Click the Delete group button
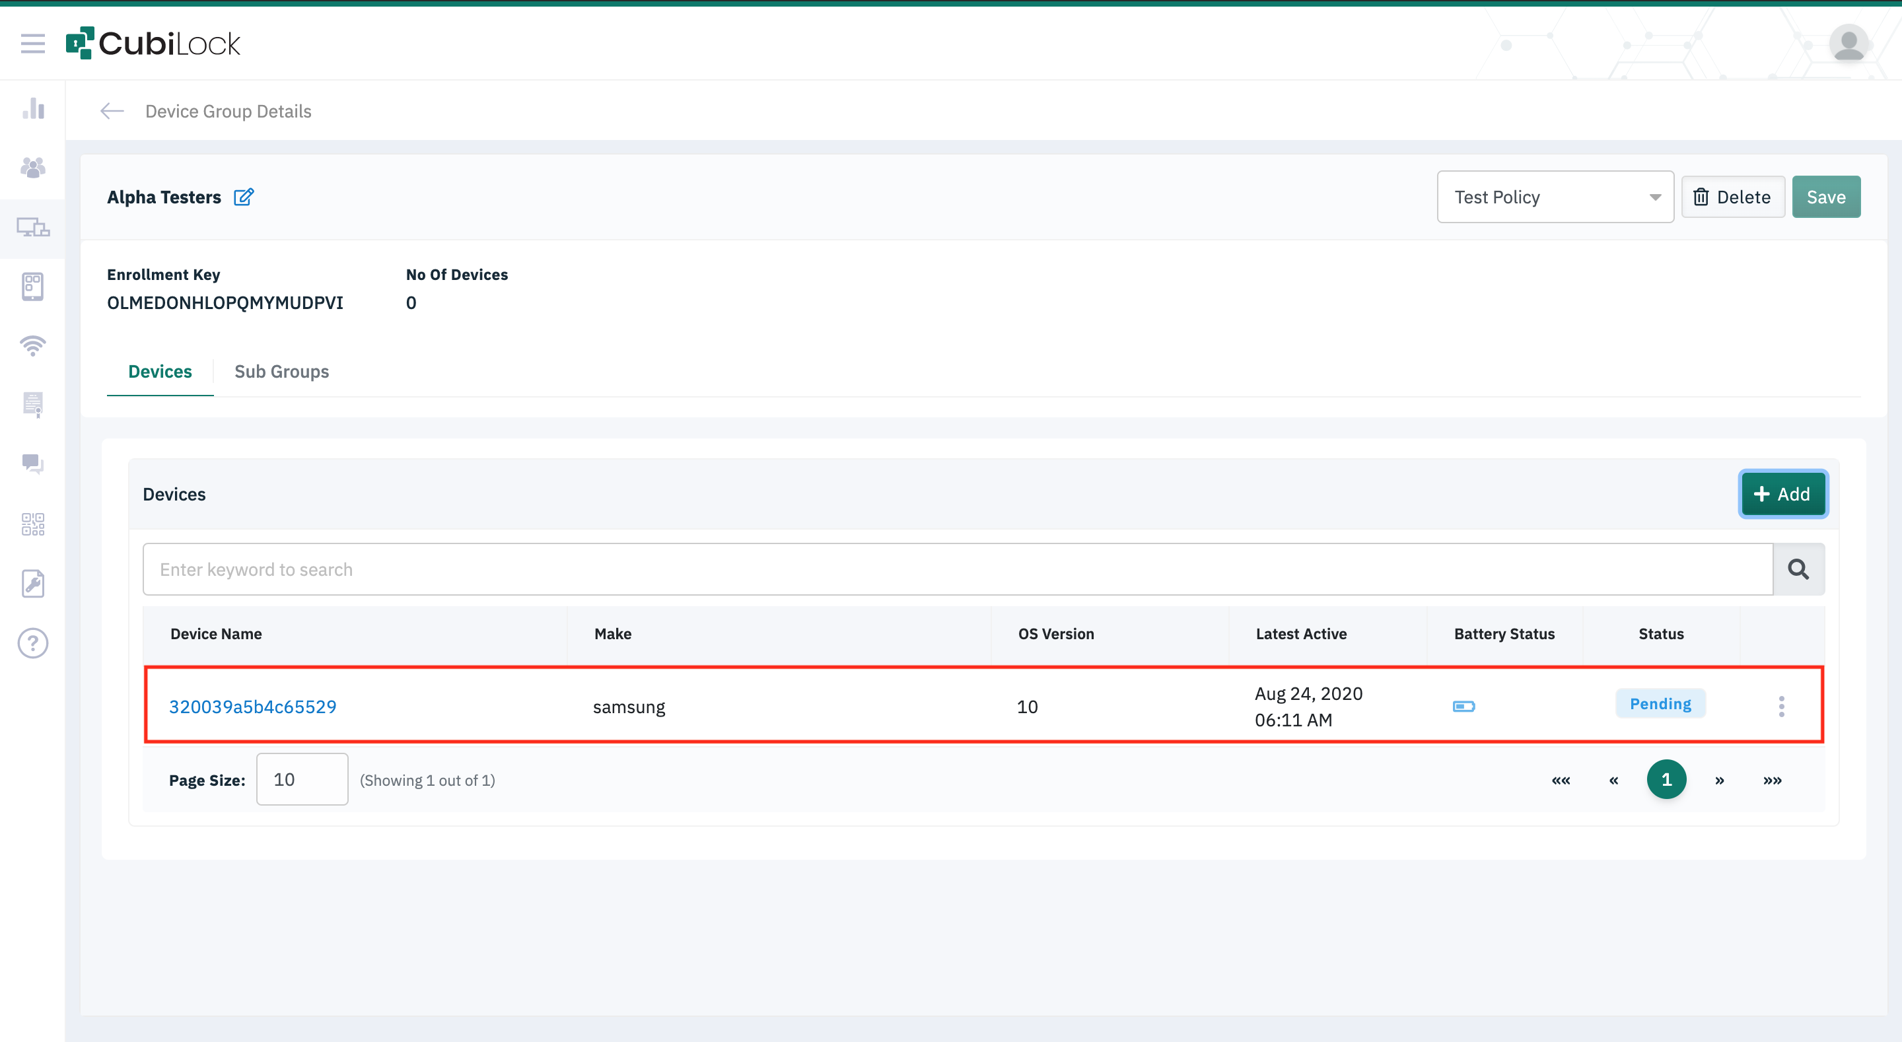 pos(1732,197)
